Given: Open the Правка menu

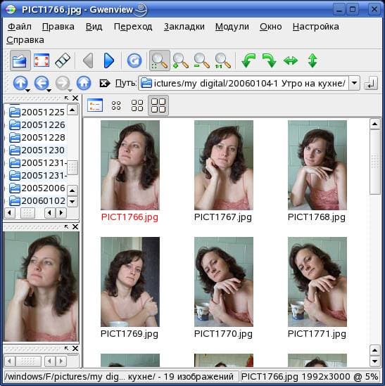Looking at the screenshot, I should (x=58, y=27).
